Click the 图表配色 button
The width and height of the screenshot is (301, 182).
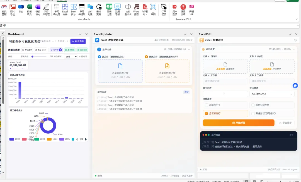coord(70,50)
